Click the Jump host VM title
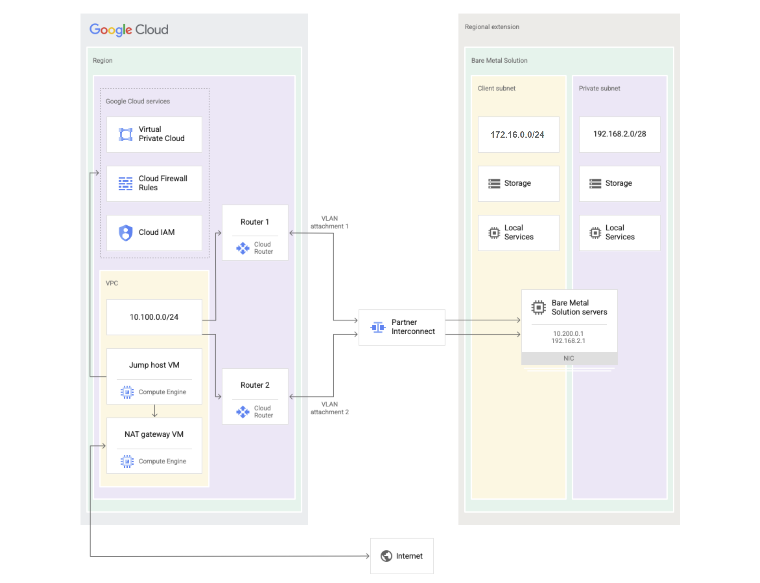This screenshot has height=583, width=760. pyautogui.click(x=154, y=365)
